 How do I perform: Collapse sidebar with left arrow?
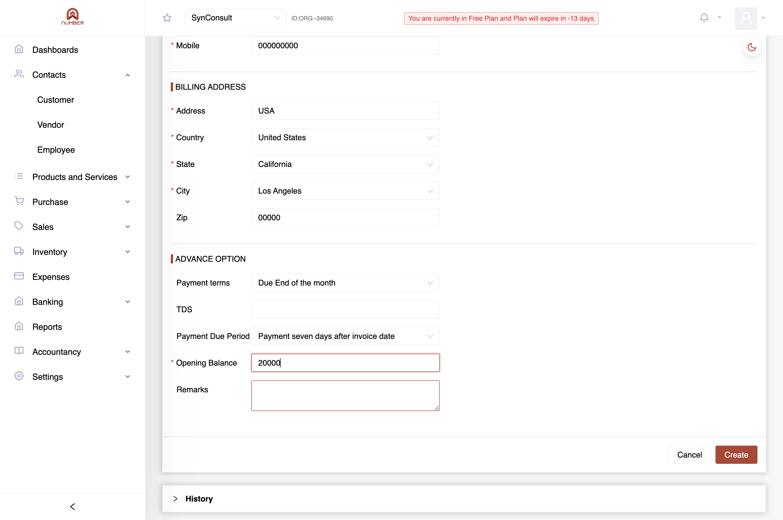pos(73,506)
